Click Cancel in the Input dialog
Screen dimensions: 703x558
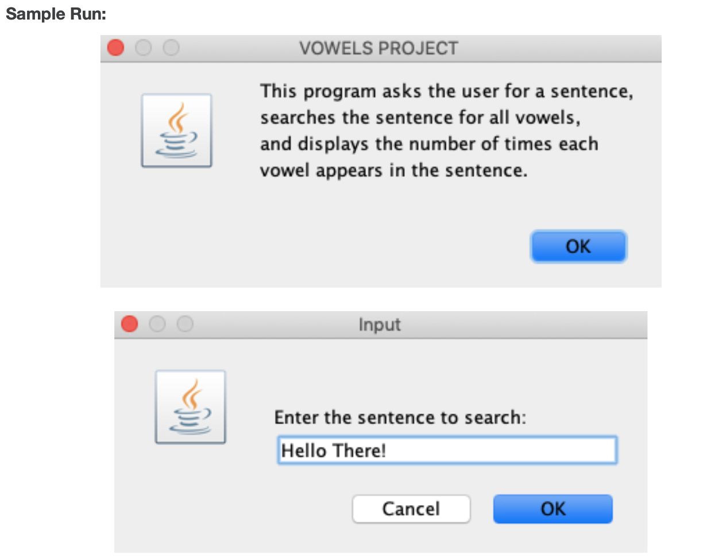click(x=411, y=509)
